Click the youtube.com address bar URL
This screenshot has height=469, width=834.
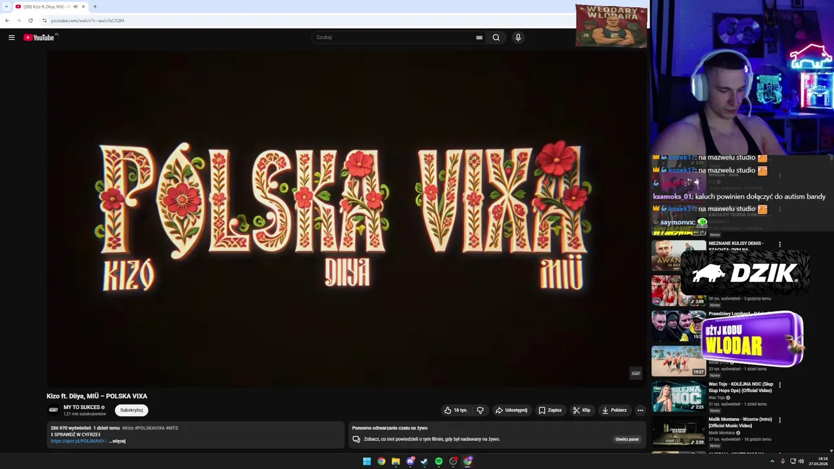click(x=87, y=20)
